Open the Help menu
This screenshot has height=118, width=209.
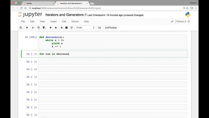(86, 21)
